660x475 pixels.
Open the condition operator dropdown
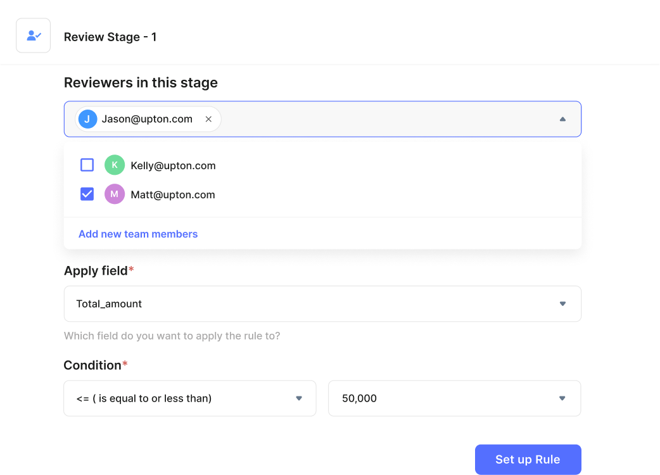click(299, 398)
